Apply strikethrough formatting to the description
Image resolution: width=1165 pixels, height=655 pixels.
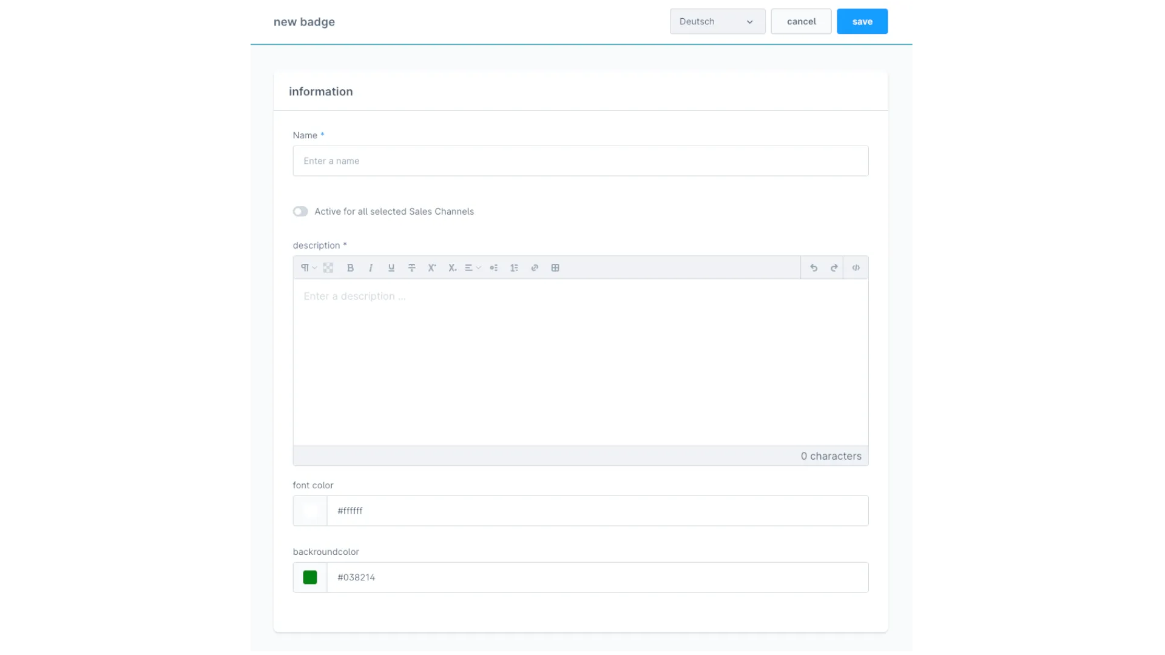(x=412, y=267)
